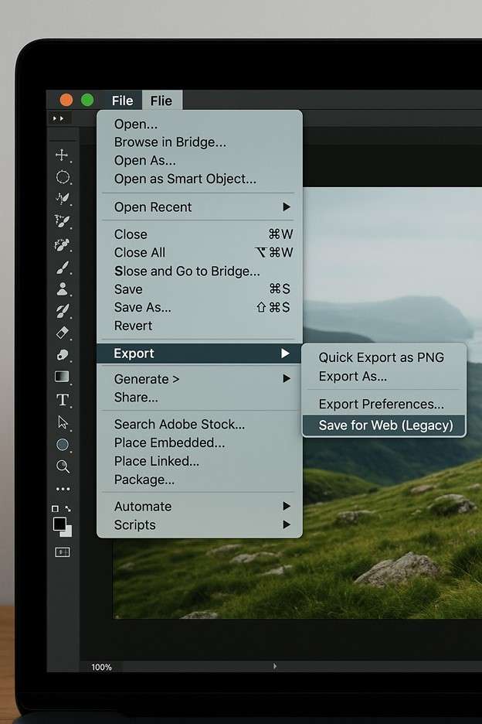Choose Close All from the menu
The width and height of the screenshot is (482, 724).
pos(200,253)
